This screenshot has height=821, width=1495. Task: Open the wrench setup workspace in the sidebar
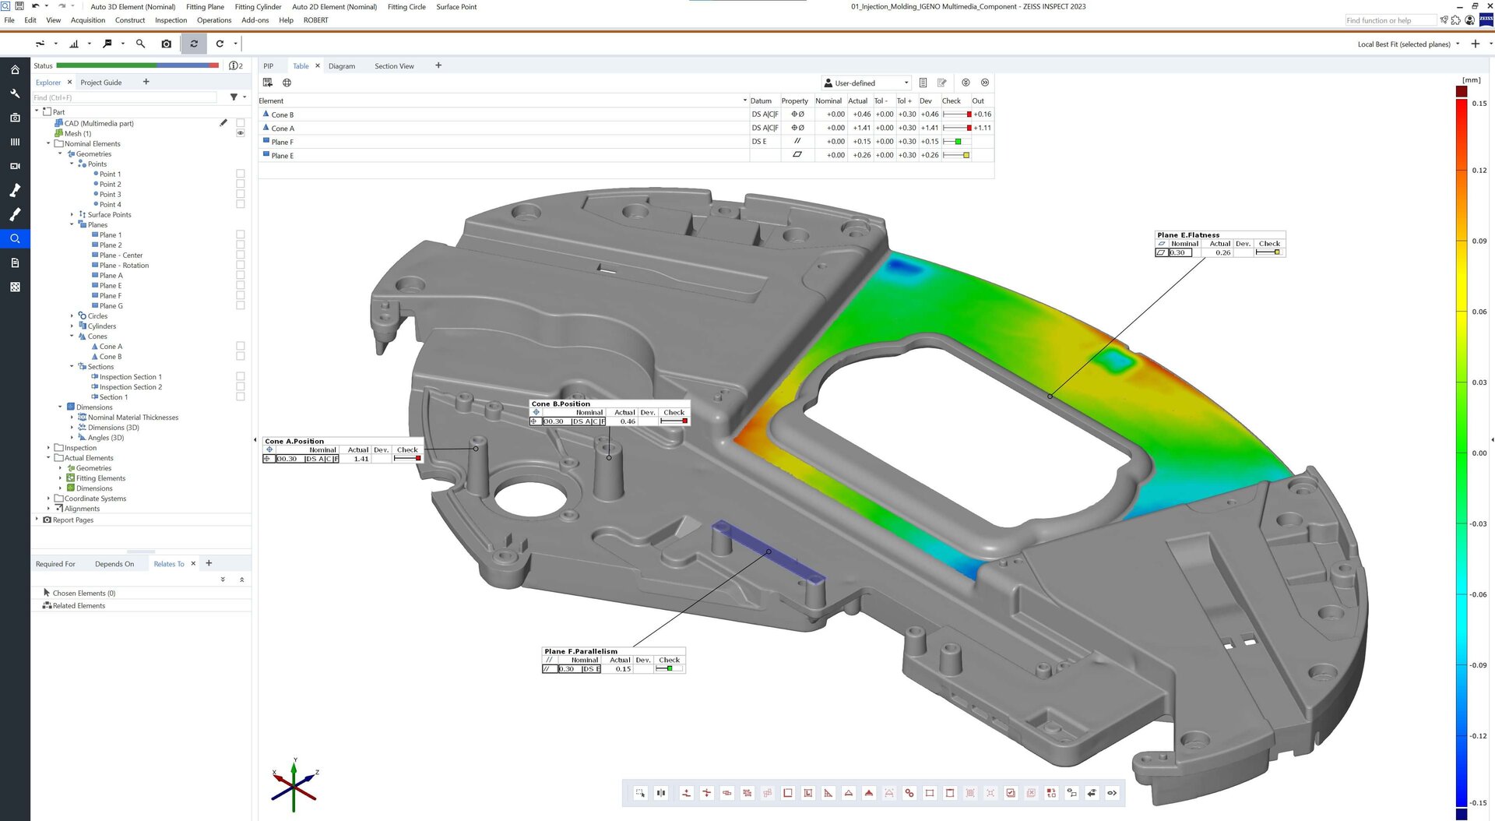(15, 93)
